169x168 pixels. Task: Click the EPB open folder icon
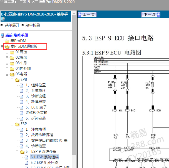[x=17, y=80]
